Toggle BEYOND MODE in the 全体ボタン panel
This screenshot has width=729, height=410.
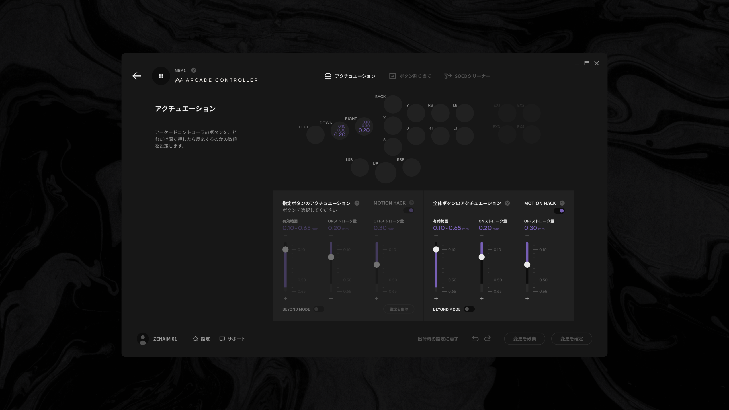tap(469, 309)
